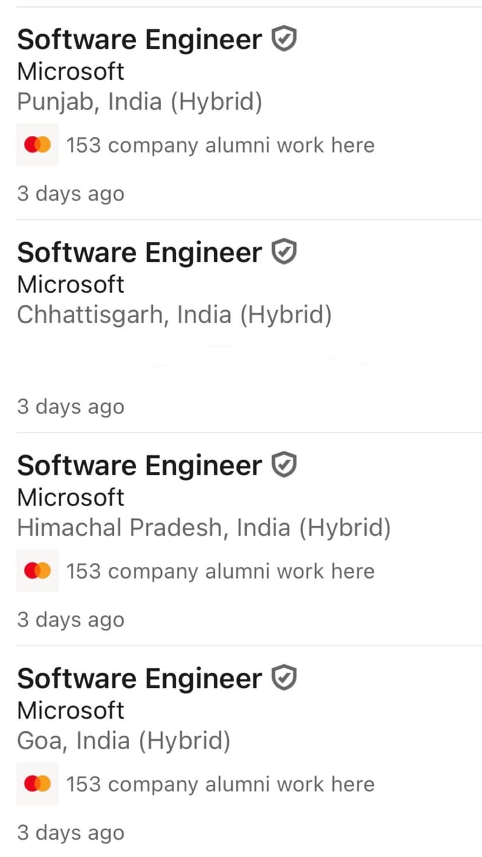Screen dimensions: 482x857
Task: Select the "Goa, India (Hybrid)" location text
Action: pyautogui.click(x=123, y=740)
